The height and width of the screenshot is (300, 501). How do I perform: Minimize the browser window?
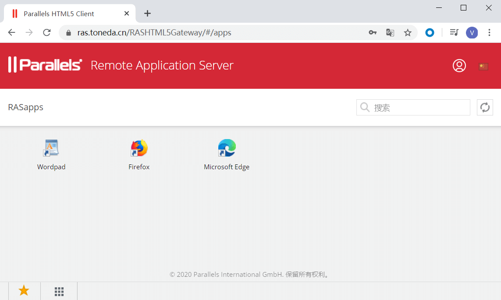439,7
